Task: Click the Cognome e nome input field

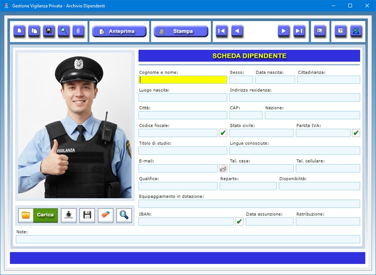Action: (x=183, y=80)
